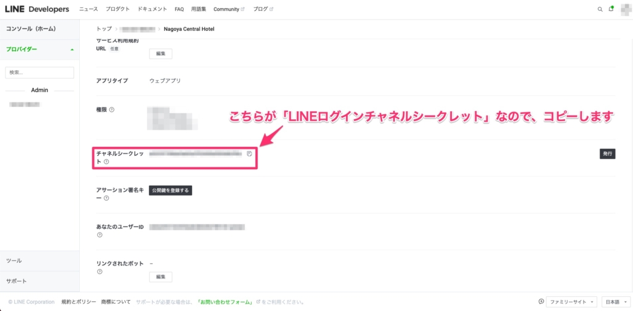Click the feedback chat icon in footer
The height and width of the screenshot is (311, 633).
[542, 302]
